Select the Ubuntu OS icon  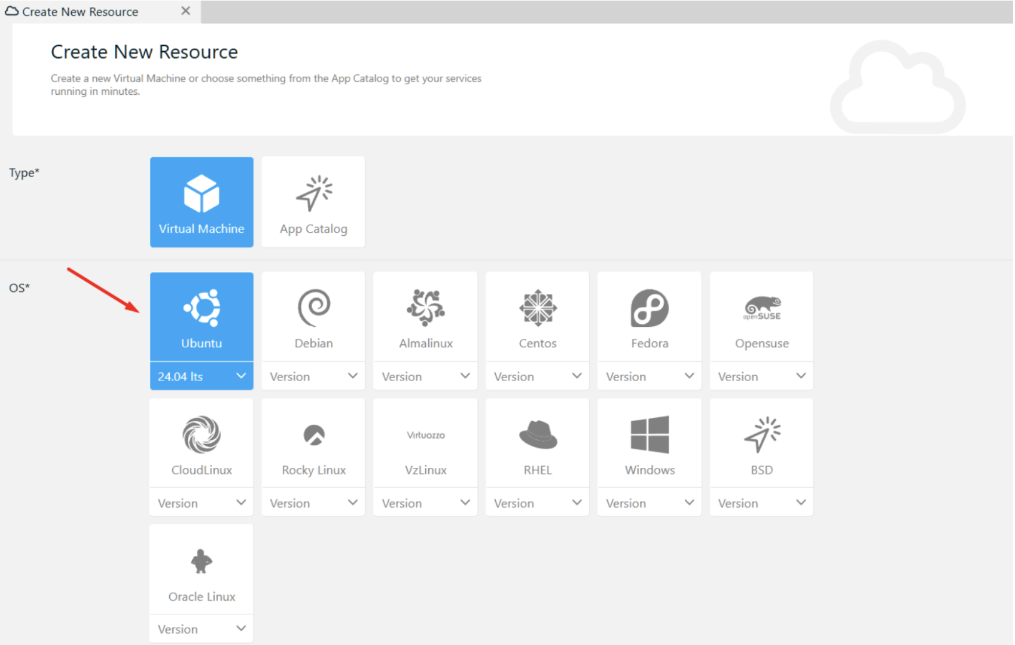click(202, 308)
